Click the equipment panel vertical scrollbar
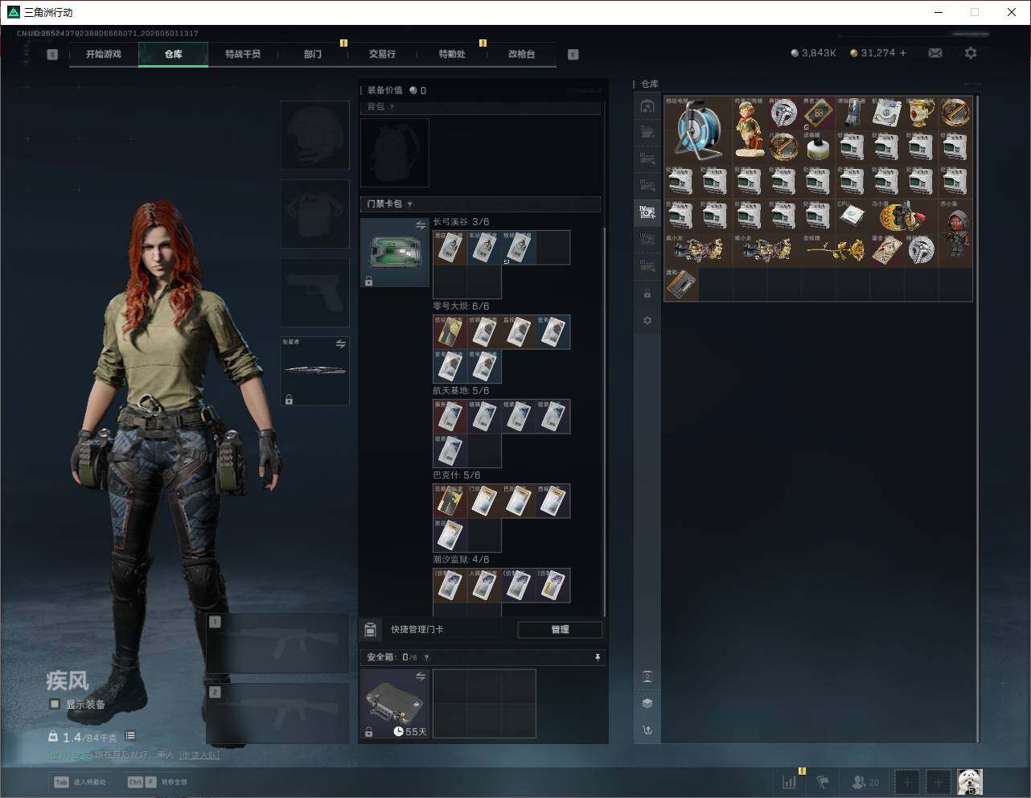This screenshot has height=798, width=1031. 605,421
